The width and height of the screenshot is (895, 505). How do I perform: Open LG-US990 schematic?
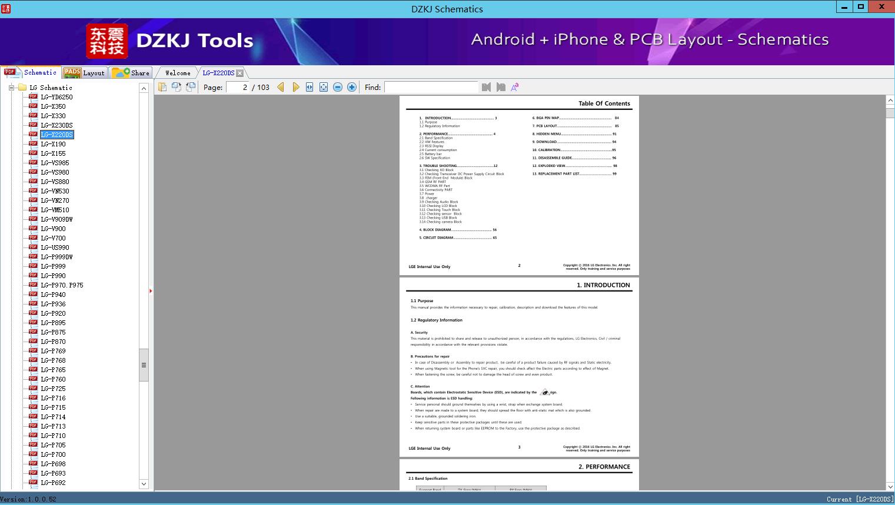[55, 248]
